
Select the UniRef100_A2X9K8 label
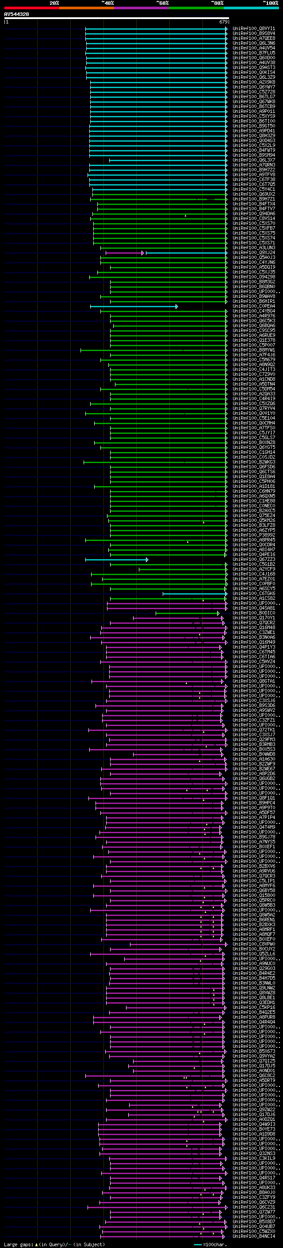pyautogui.click(x=254, y=82)
